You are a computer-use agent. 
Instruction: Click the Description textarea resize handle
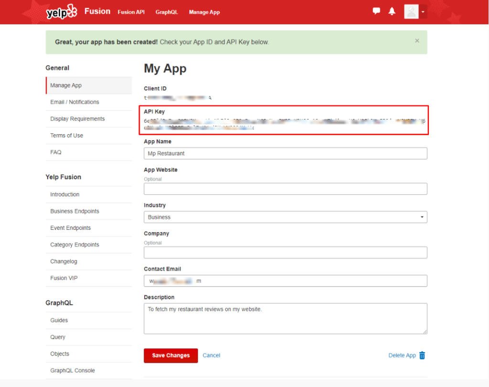[x=425, y=332]
